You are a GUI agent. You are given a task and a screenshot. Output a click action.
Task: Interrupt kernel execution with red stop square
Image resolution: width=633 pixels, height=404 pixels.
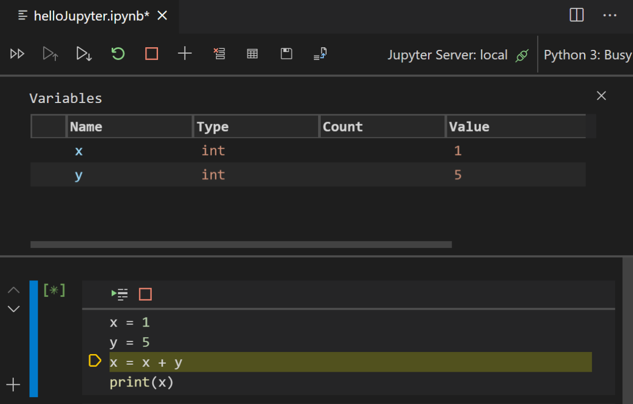151,54
